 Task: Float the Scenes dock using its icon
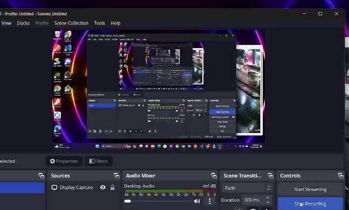click(x=41, y=176)
